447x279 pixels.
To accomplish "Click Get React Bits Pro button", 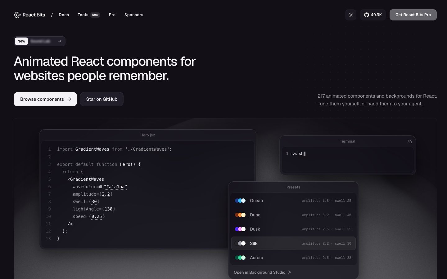I will 413,15.
